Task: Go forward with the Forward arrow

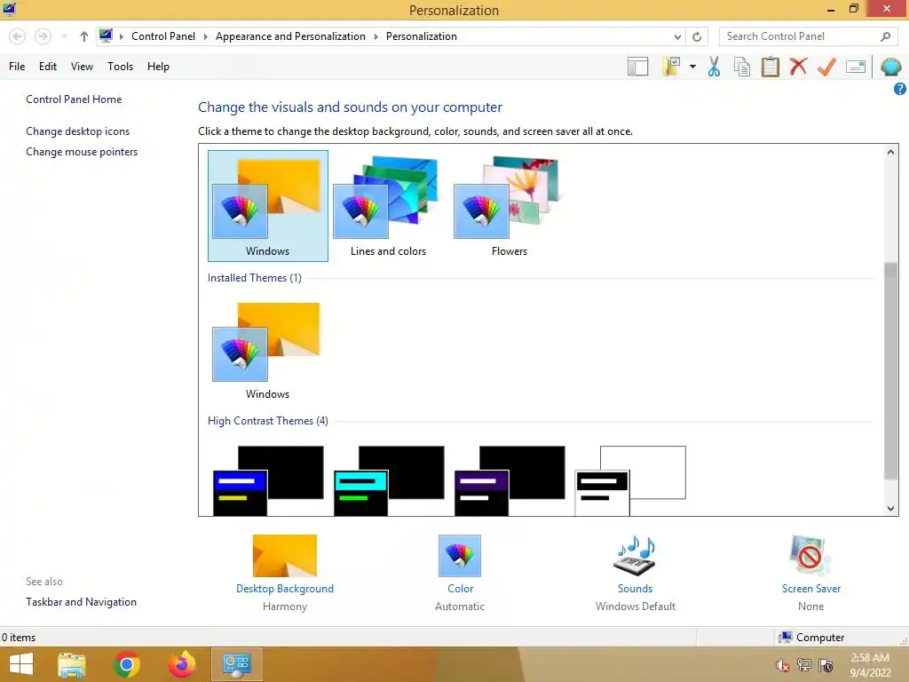Action: click(x=43, y=36)
